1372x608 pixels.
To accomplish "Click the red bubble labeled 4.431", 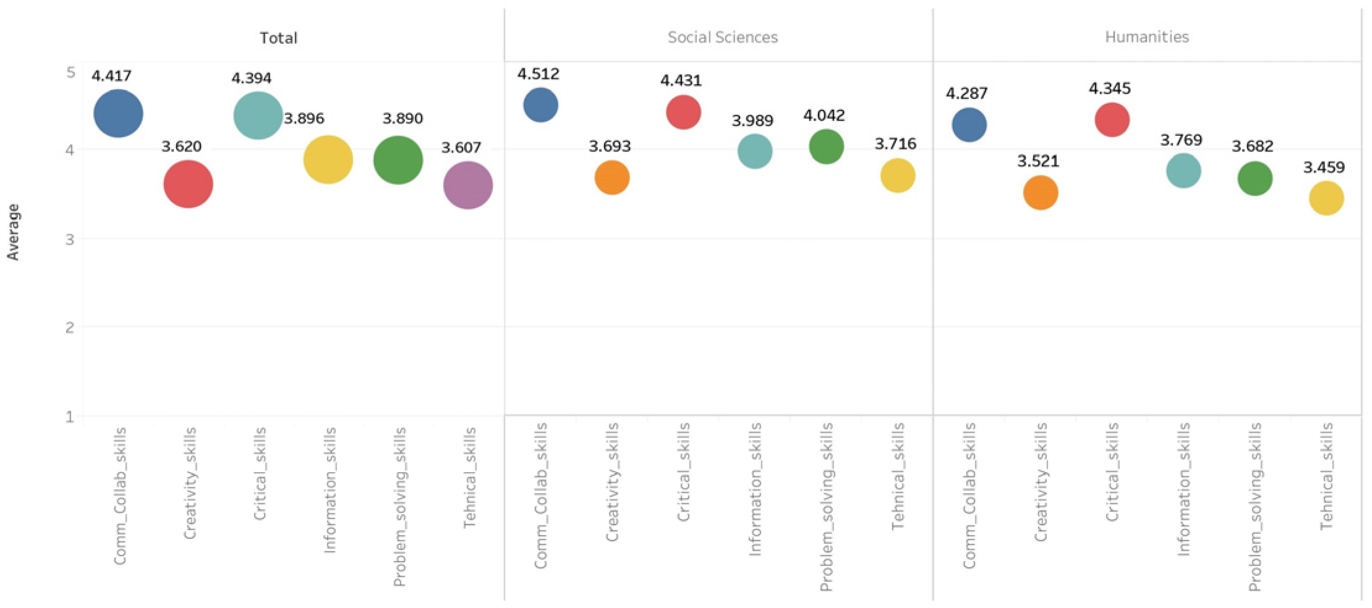I will coord(683,112).
